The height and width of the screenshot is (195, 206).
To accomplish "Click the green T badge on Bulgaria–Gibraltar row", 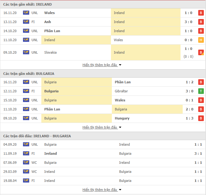I will tap(201, 91).
